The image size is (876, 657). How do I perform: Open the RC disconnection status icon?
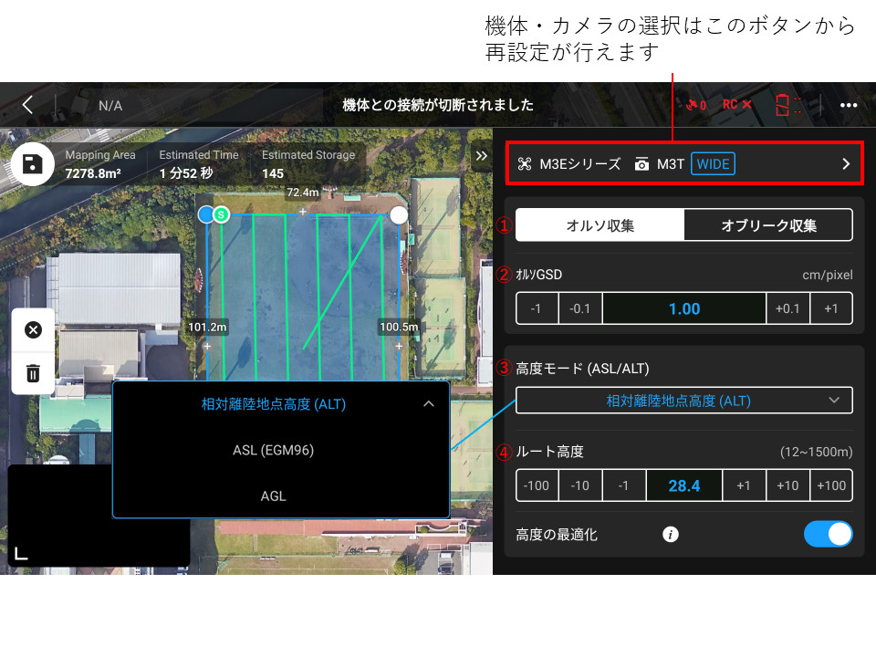point(735,105)
